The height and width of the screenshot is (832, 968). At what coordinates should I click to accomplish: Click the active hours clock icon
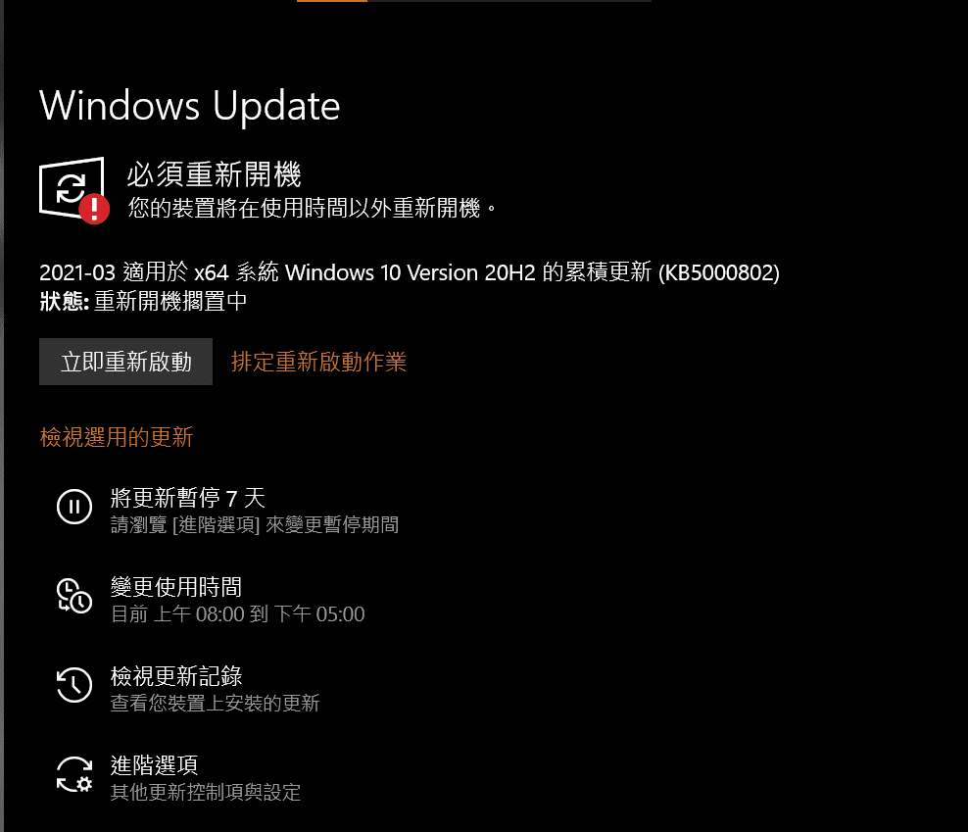pos(74,596)
